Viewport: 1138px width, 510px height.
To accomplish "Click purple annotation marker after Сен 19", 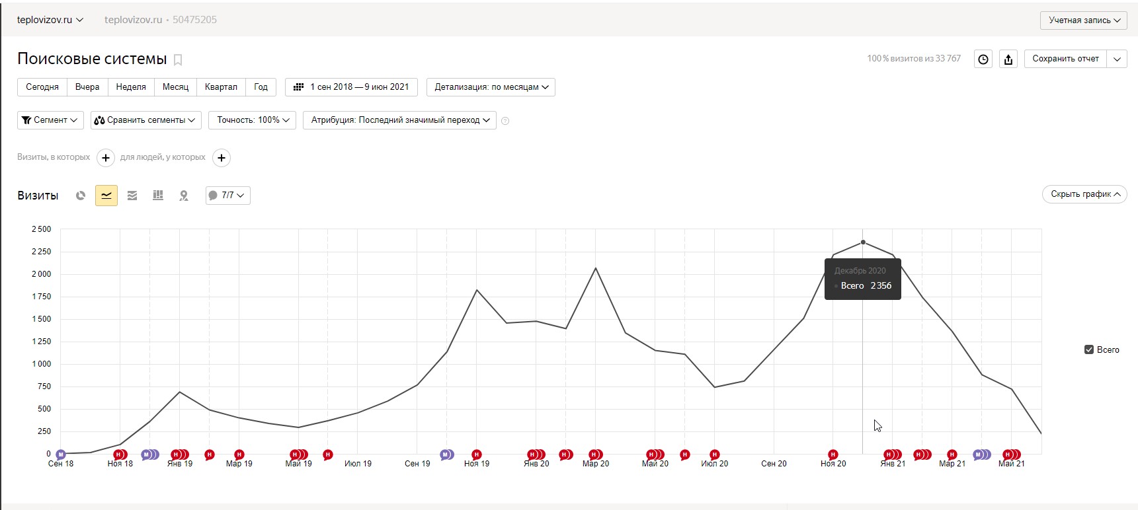I will (447, 455).
